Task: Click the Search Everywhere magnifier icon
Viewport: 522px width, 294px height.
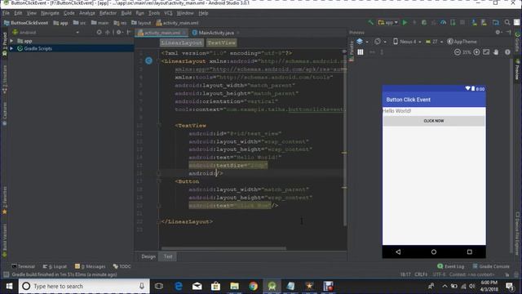Action: 507,23
